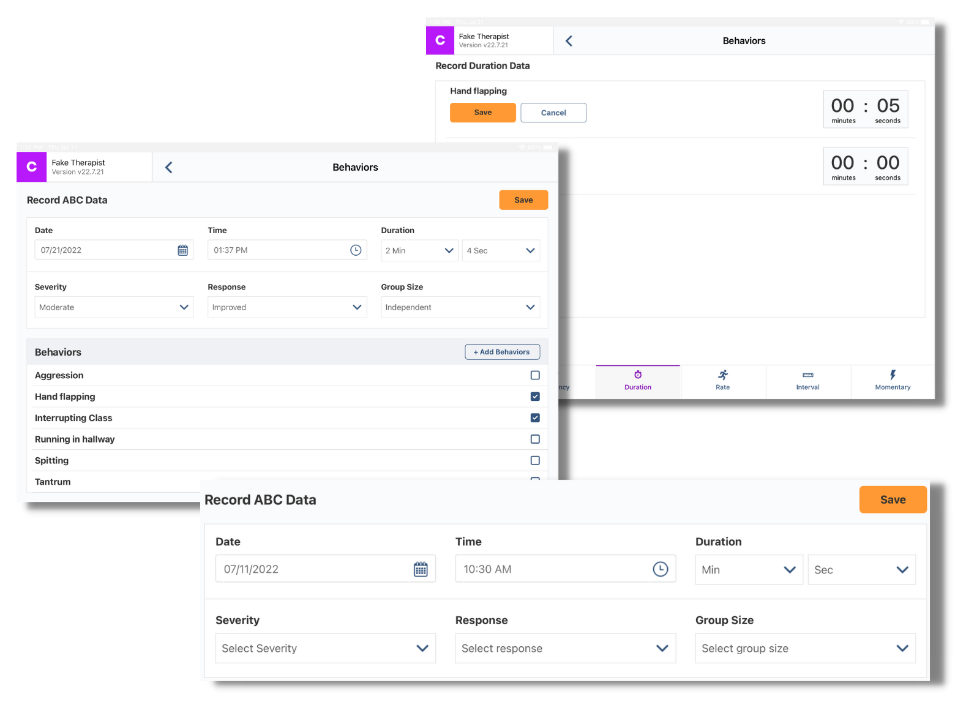
Task: Switch to the Momentary tab
Action: pos(893,381)
